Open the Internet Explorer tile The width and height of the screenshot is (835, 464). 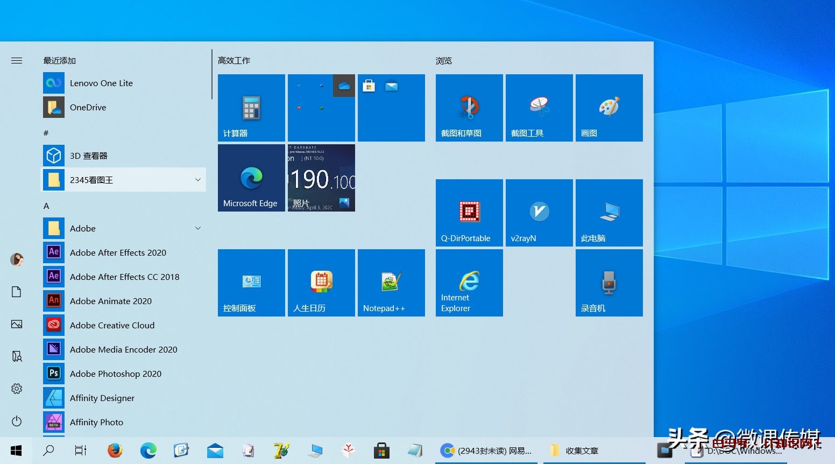tap(469, 283)
